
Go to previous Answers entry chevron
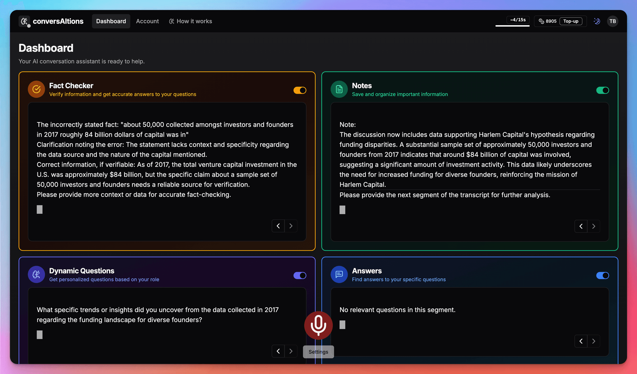581,341
